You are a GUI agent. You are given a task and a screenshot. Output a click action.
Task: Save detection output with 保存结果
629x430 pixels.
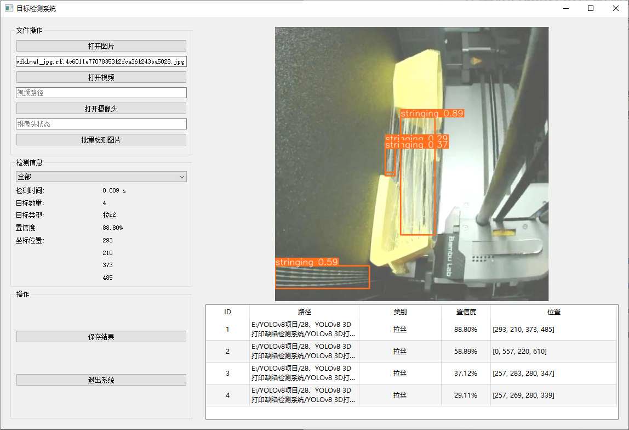click(101, 337)
